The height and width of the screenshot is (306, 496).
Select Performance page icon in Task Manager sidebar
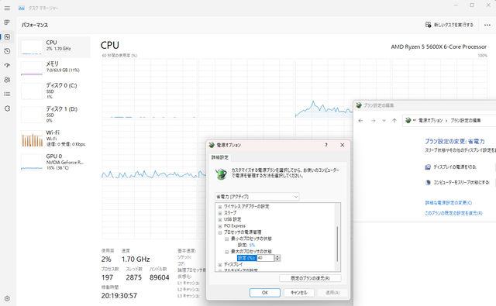[7, 36]
